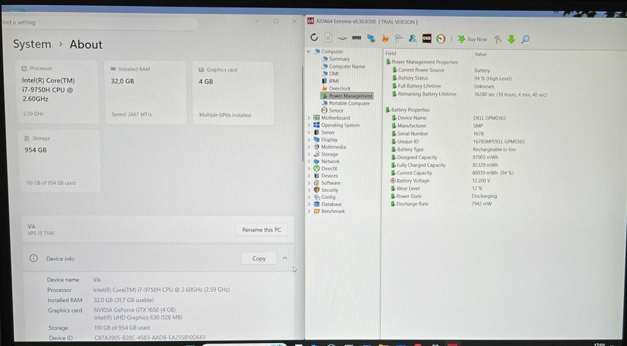Collapse the Device info section chevron
The image size is (627, 346).
285,258
